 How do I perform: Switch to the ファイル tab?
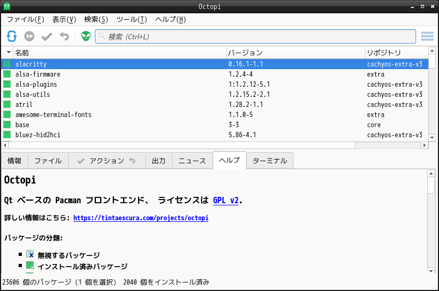(x=48, y=161)
